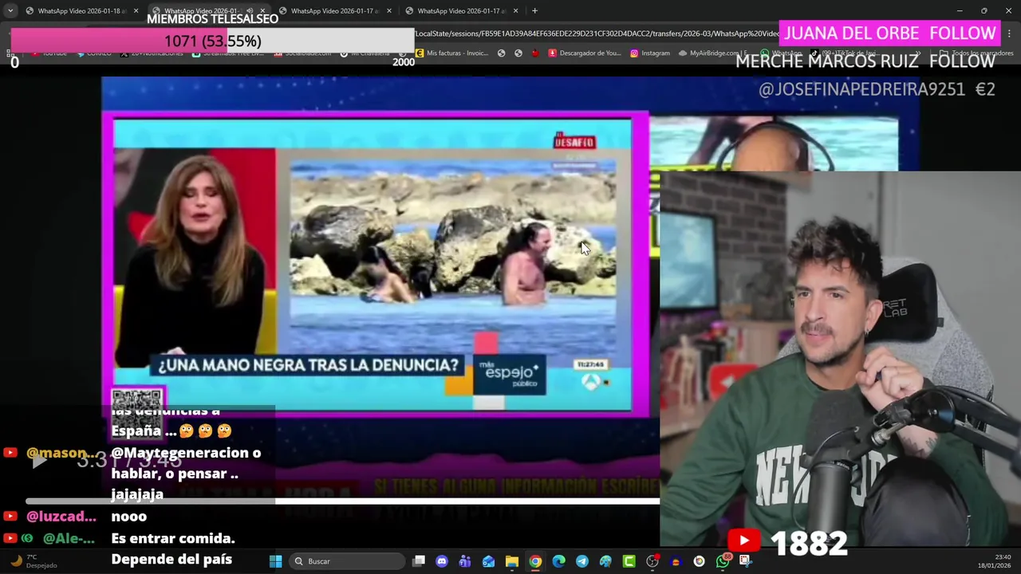1021x574 pixels.
Task: Open Descargador de You... bookmark
Action: (x=585, y=53)
